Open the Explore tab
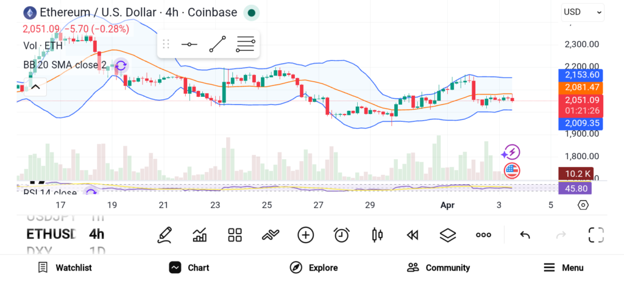 [x=313, y=268]
